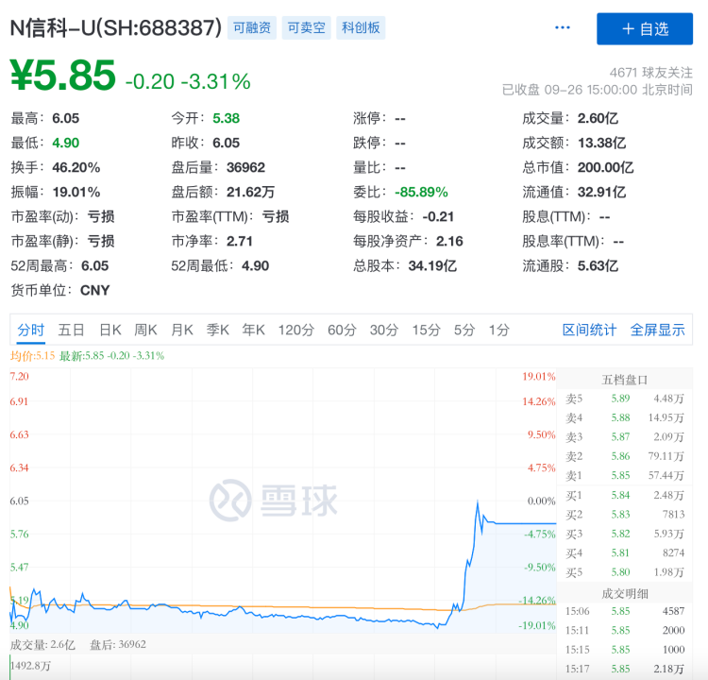Open the 区间统计 link
Screen dimensions: 708x680
point(589,330)
